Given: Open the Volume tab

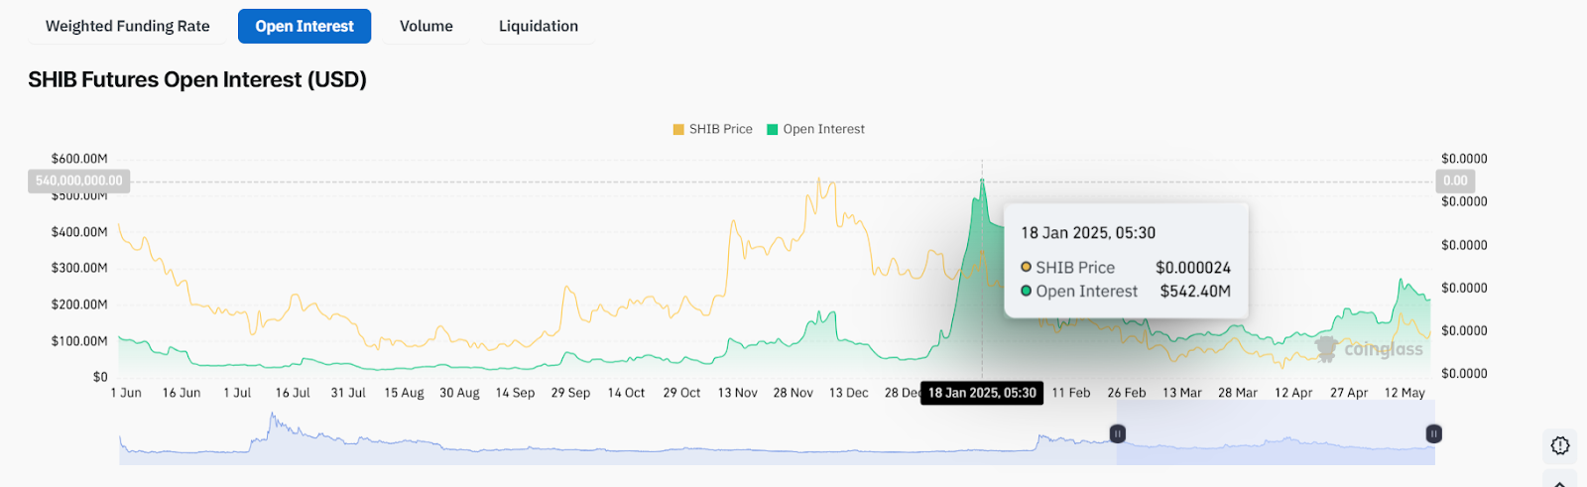Looking at the screenshot, I should pyautogui.click(x=427, y=27).
